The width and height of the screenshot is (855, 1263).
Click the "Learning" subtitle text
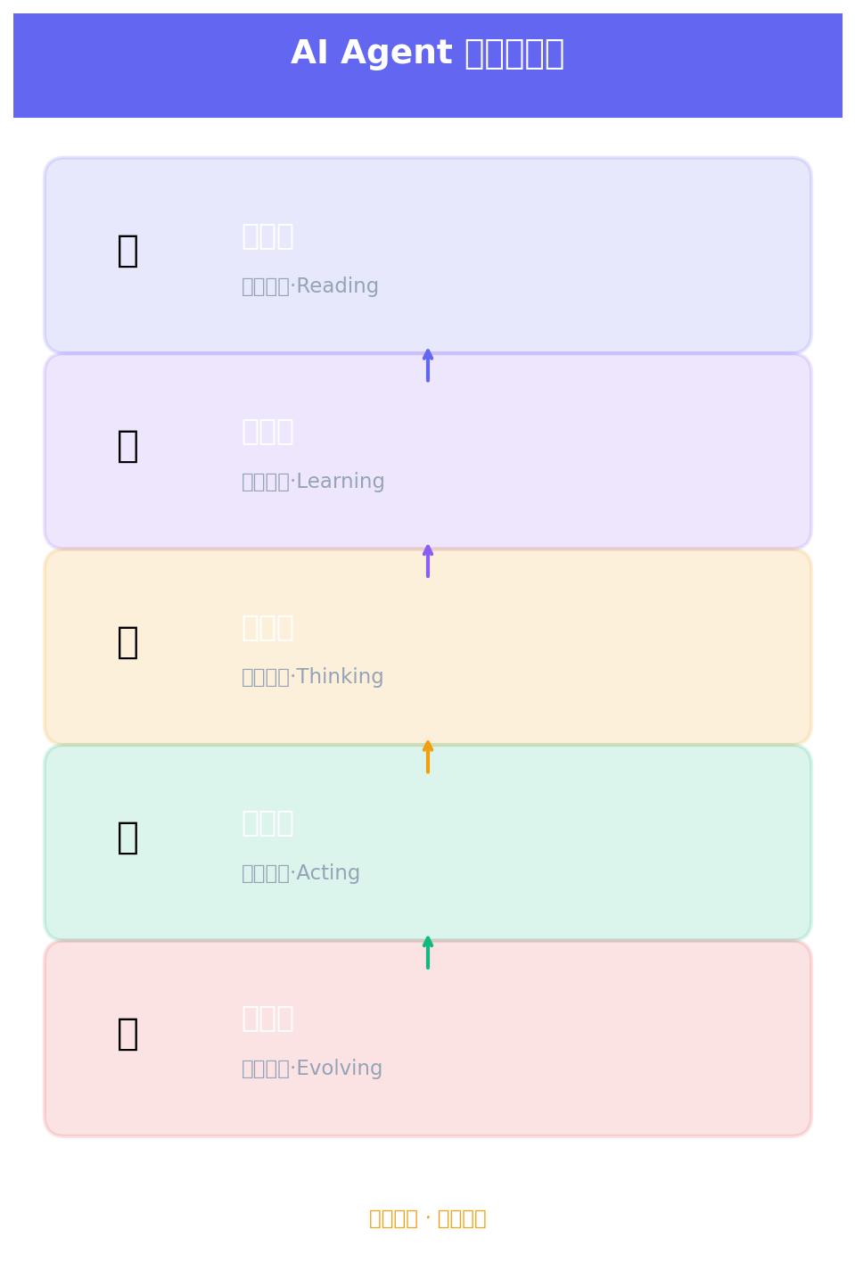313,482
